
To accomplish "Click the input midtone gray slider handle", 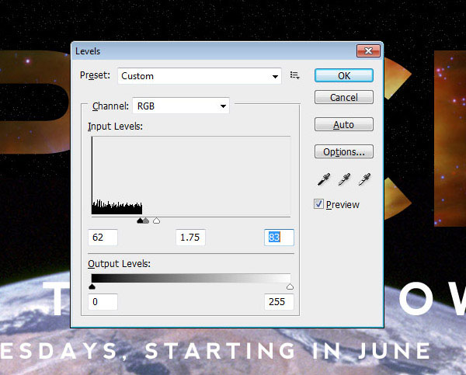I will [x=146, y=220].
